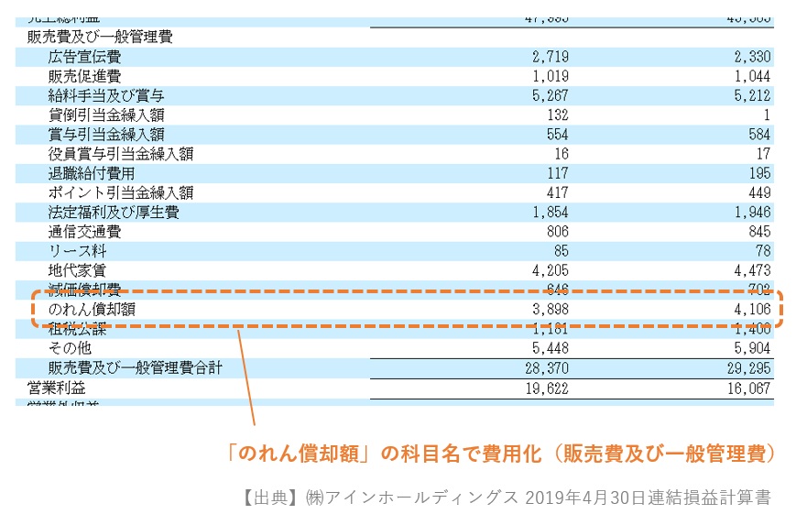This screenshot has width=796, height=525.
Task: Click the 役員賞与引当金繰入額 row label
Action: tap(121, 154)
